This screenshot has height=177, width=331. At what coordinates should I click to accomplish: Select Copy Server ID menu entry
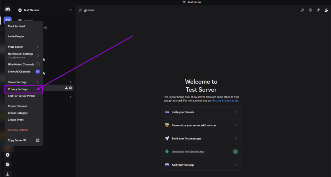[23, 140]
